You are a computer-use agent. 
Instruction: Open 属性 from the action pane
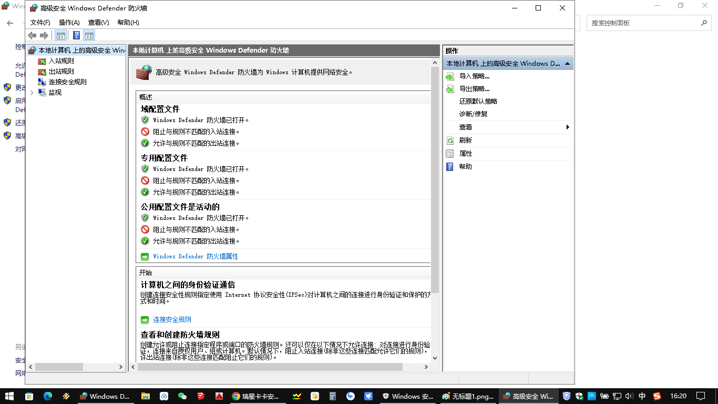pos(465,154)
